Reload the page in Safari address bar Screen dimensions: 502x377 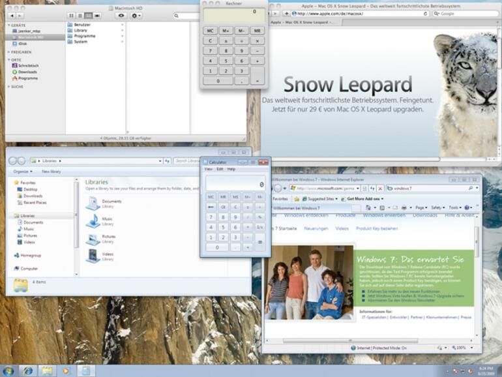(425, 14)
